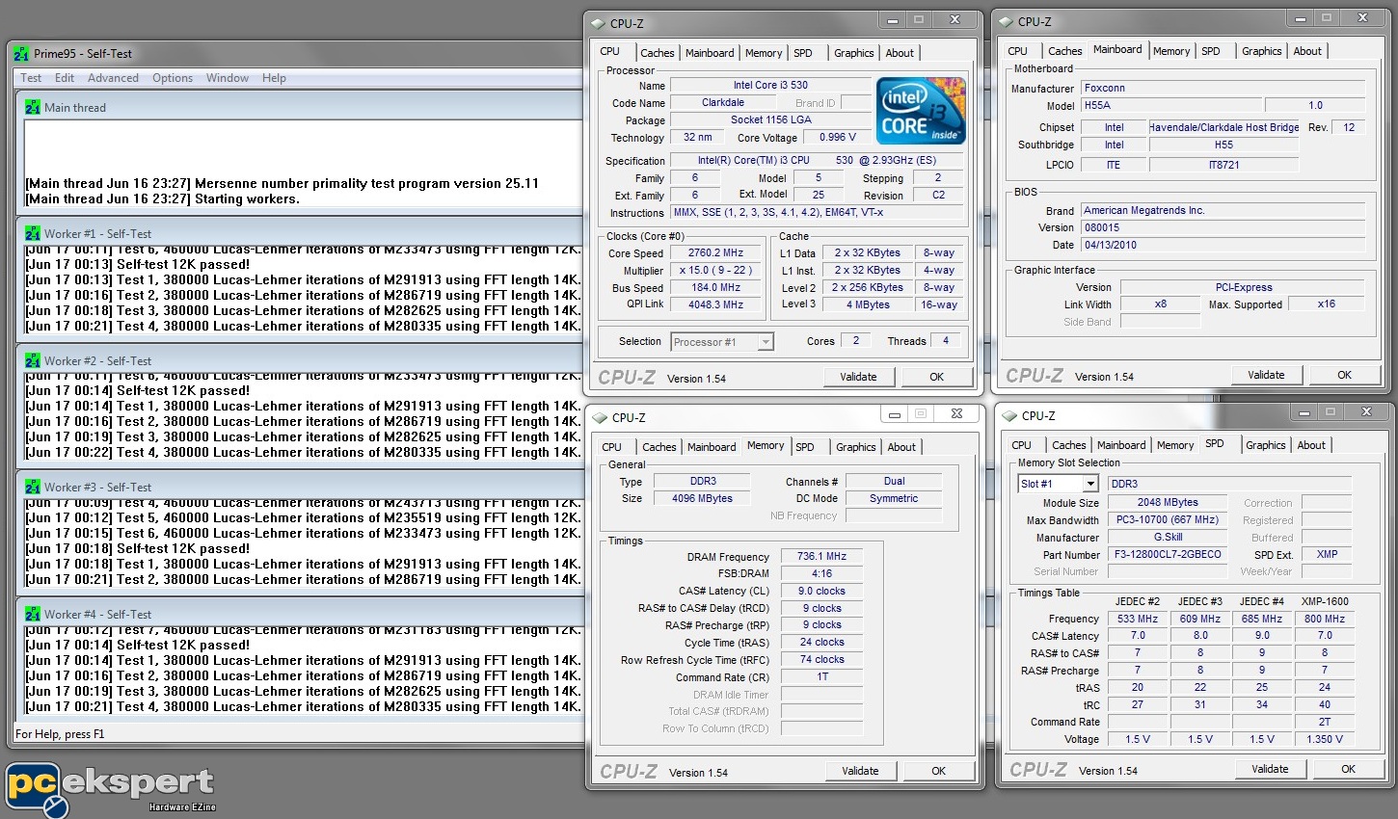Open the Window menu in Prime95
Image resolution: width=1398 pixels, height=819 pixels.
click(x=228, y=78)
